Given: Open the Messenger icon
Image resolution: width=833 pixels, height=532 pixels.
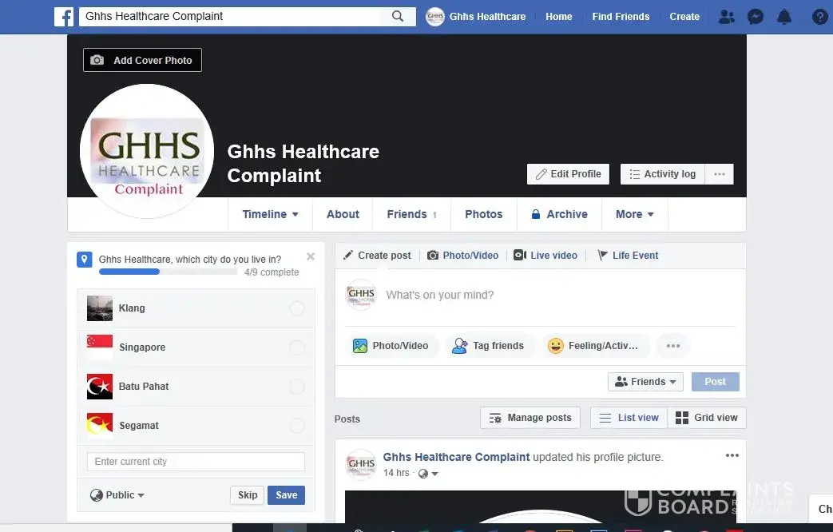Looking at the screenshot, I should point(755,17).
